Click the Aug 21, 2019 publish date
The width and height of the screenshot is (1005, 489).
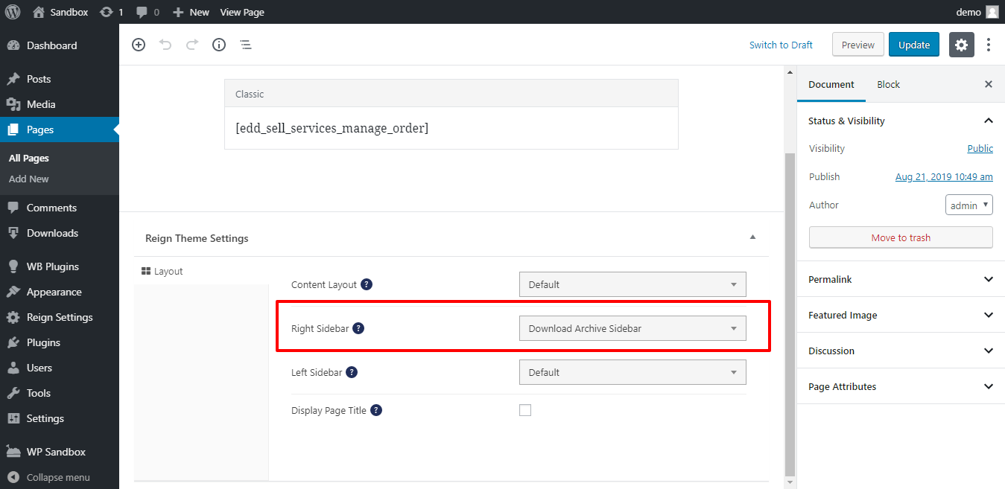point(944,176)
